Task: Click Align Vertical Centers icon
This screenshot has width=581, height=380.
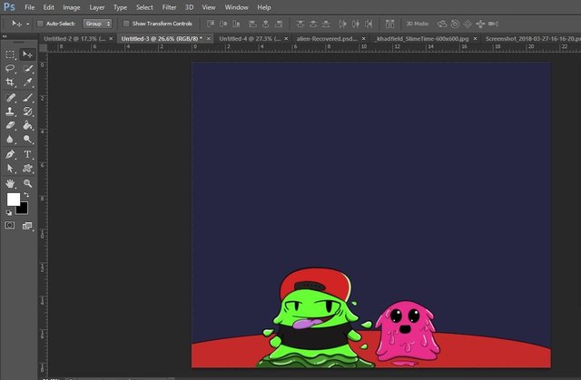Action: 223,24
